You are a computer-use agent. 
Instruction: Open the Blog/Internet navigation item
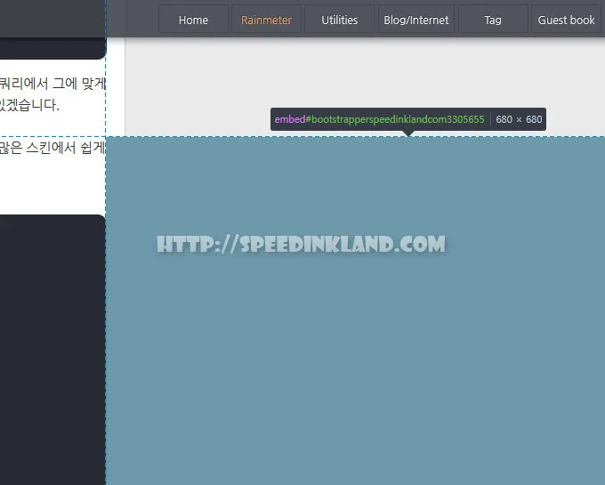tap(416, 20)
